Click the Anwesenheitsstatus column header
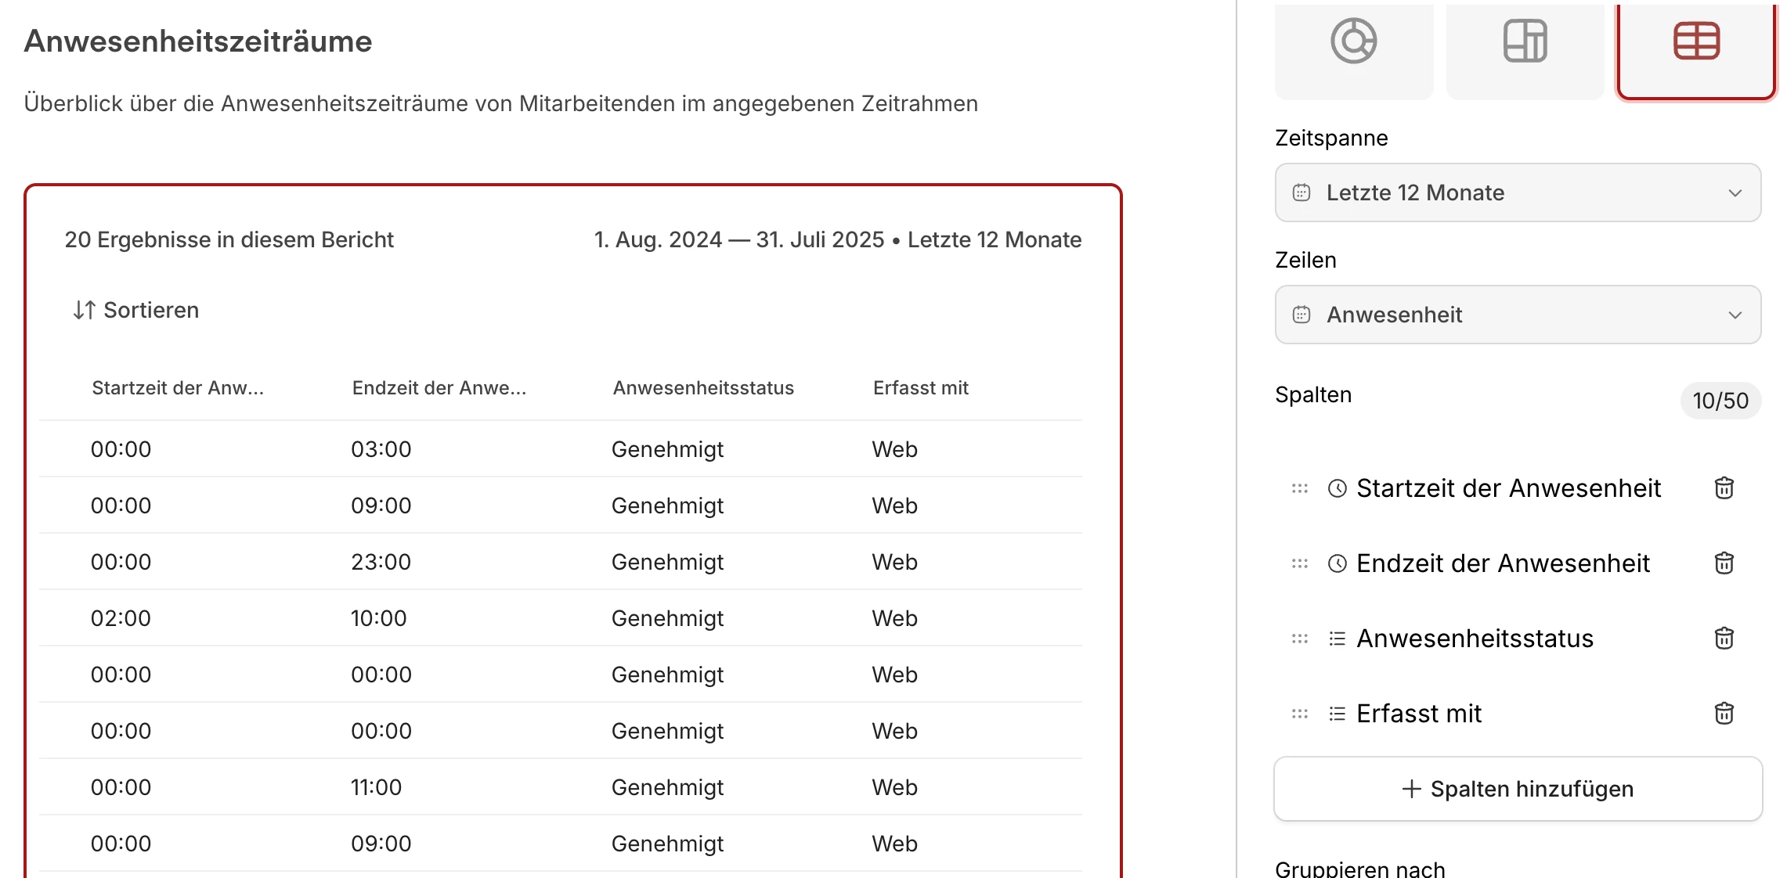The width and height of the screenshot is (1787, 878). (x=702, y=388)
